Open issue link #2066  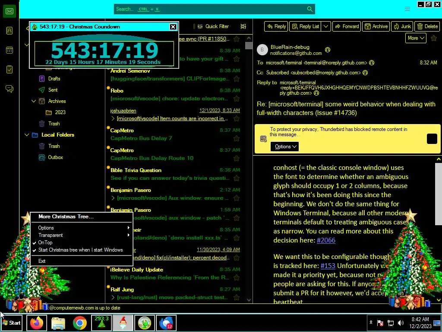click(326, 240)
